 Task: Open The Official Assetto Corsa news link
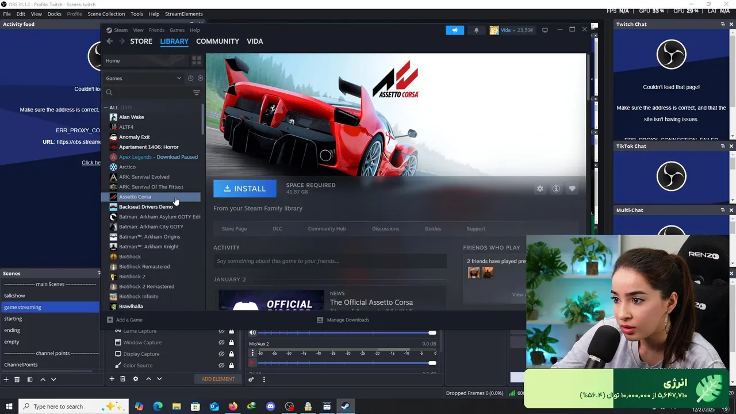[371, 302]
